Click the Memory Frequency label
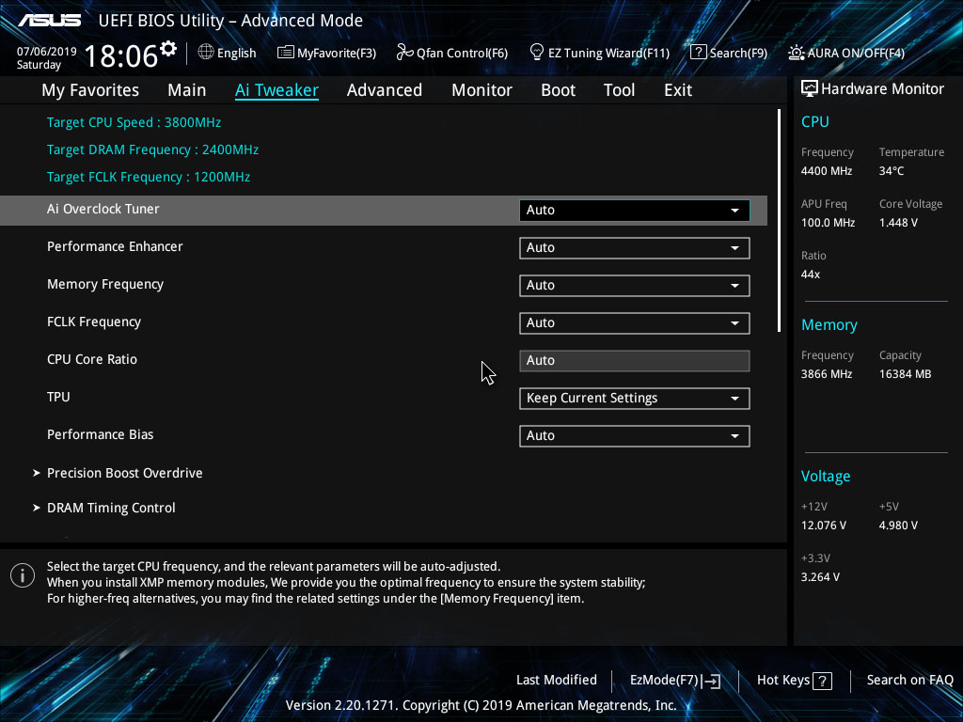Image resolution: width=963 pixels, height=722 pixels. coord(105,284)
